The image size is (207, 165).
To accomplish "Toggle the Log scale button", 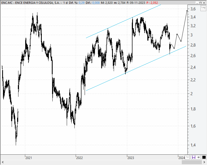I will (203, 8).
